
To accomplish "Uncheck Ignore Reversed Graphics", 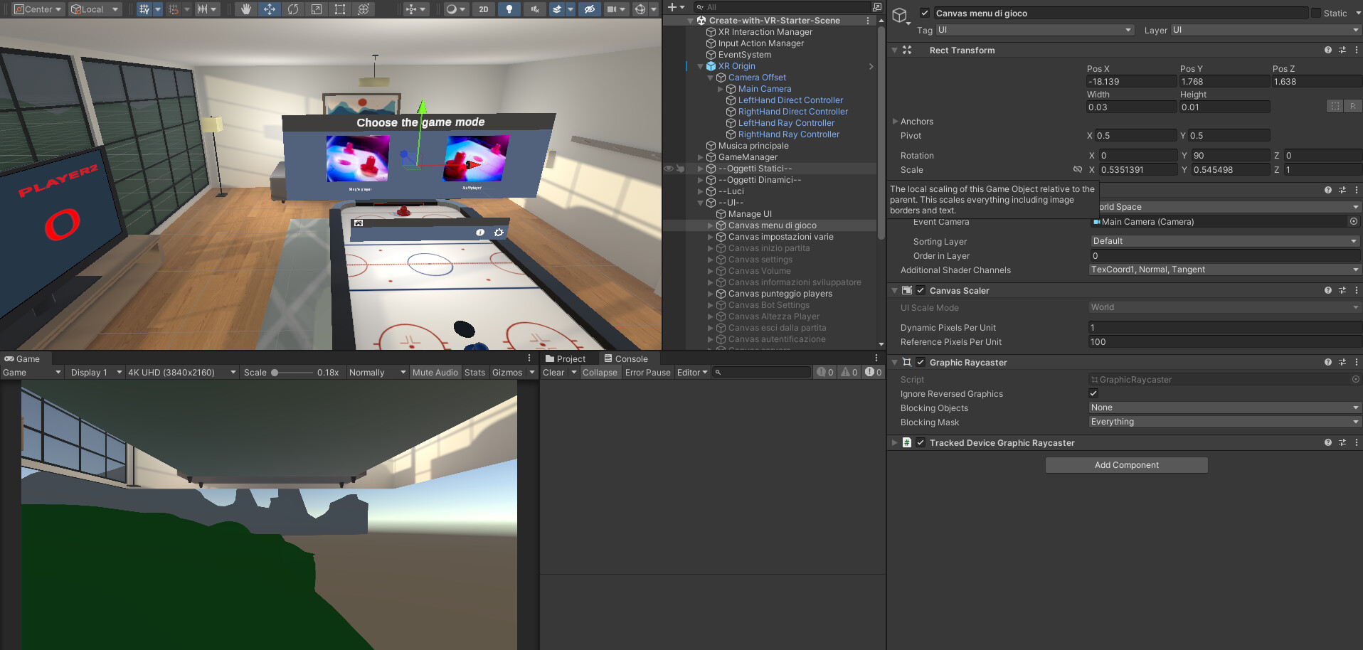I will coord(1093,393).
